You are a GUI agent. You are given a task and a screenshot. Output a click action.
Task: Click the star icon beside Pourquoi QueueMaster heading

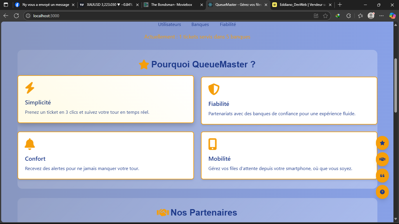point(144,64)
